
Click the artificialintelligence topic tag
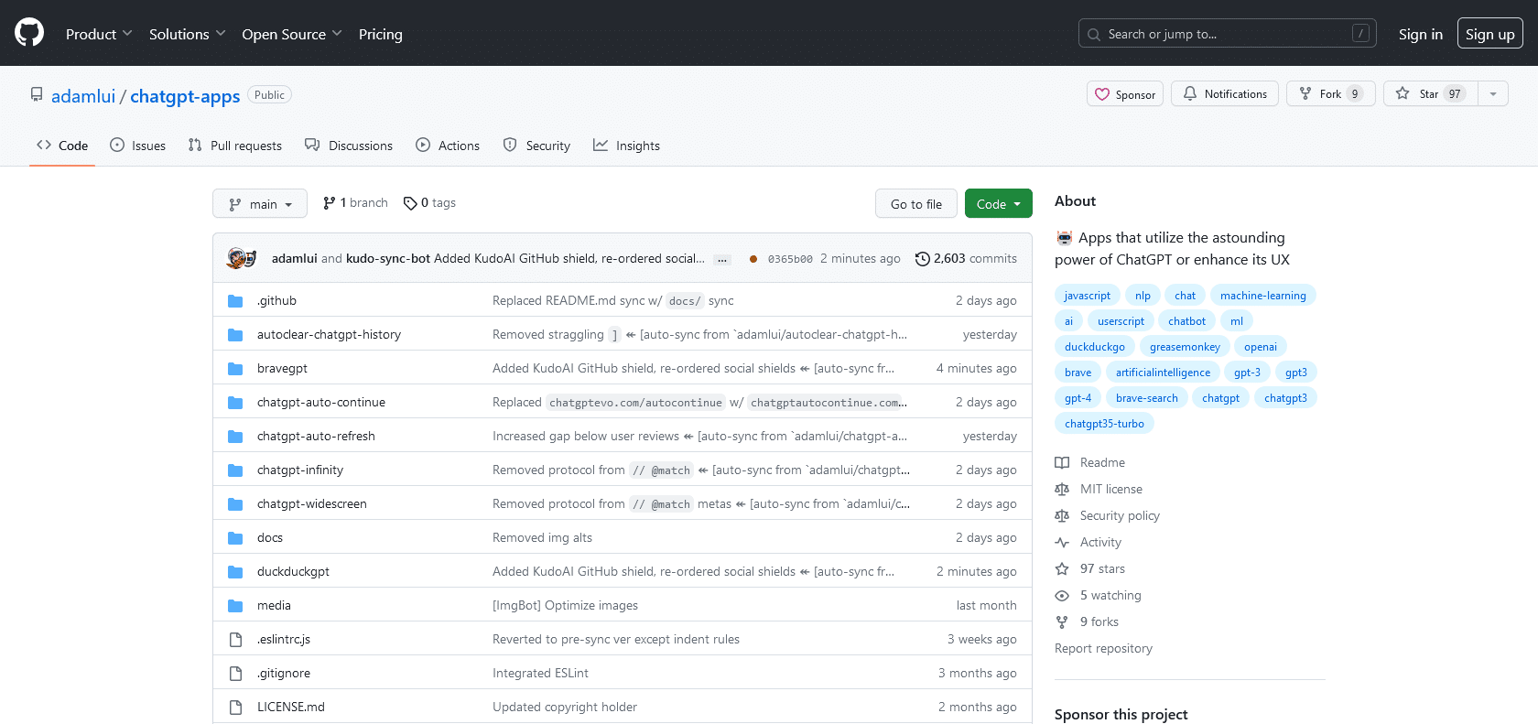[x=1163, y=373]
